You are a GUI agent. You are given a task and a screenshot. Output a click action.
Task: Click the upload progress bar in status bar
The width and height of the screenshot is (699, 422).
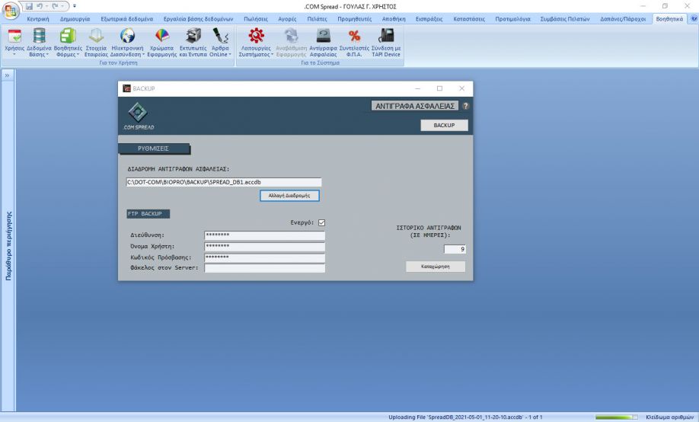click(x=617, y=417)
